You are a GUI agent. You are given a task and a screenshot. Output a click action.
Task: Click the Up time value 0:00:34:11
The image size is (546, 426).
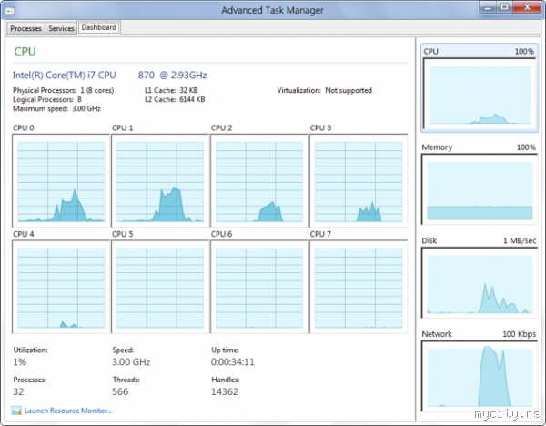233,362
